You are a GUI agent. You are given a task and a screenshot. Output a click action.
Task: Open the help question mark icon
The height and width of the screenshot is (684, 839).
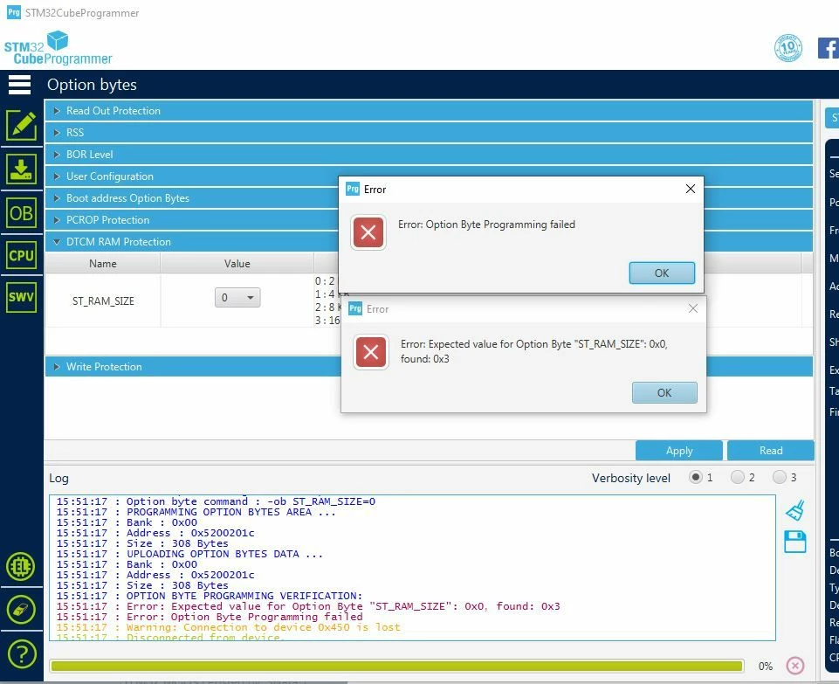[x=22, y=654]
